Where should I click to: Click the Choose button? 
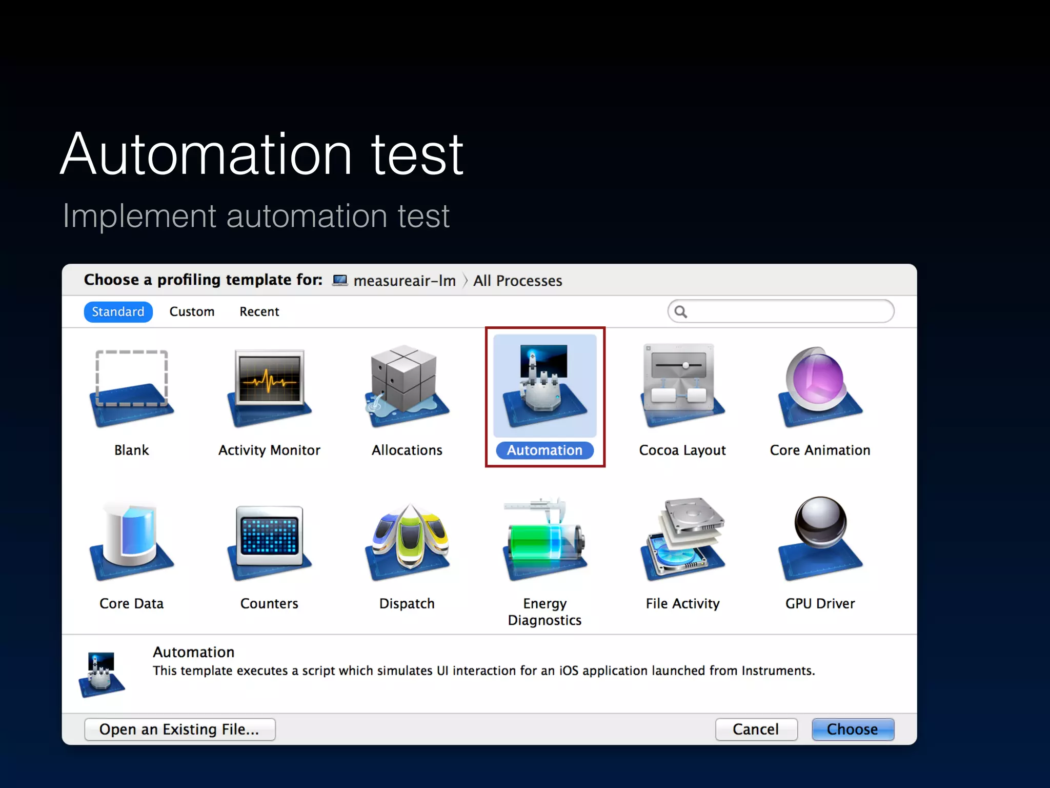853,729
